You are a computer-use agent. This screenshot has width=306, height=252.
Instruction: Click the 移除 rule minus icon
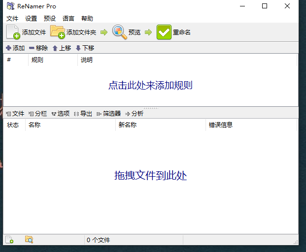pyautogui.click(x=32, y=48)
